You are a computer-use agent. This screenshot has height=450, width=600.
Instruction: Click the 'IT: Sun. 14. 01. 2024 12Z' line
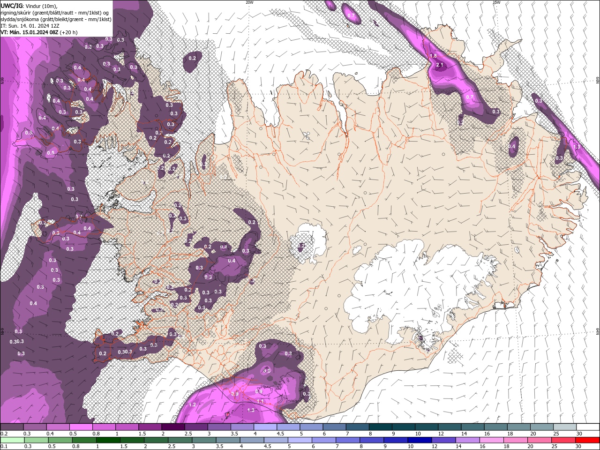point(30,26)
